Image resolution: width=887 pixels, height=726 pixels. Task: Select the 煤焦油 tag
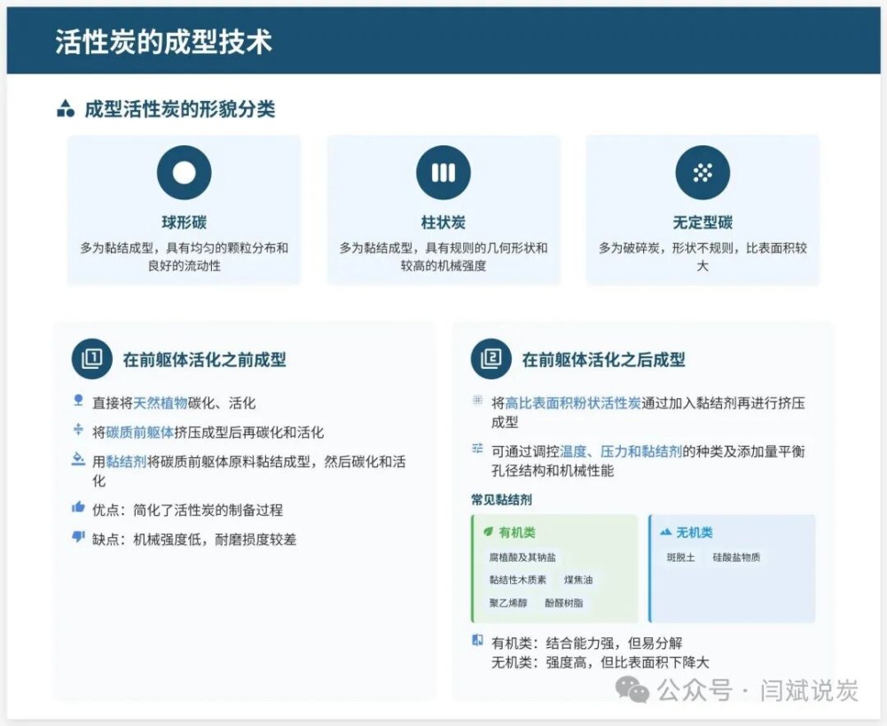click(578, 581)
